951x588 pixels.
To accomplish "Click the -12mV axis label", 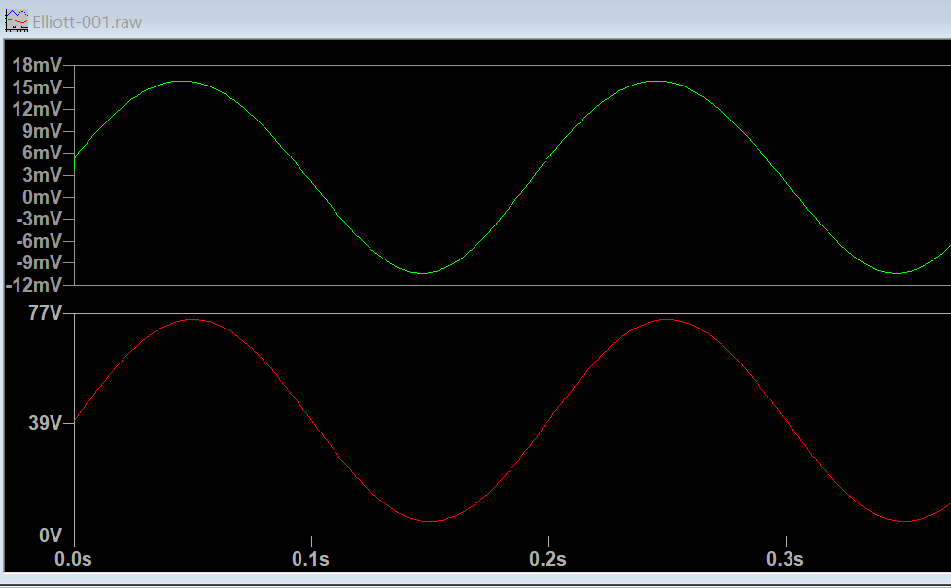I will 34,285.
